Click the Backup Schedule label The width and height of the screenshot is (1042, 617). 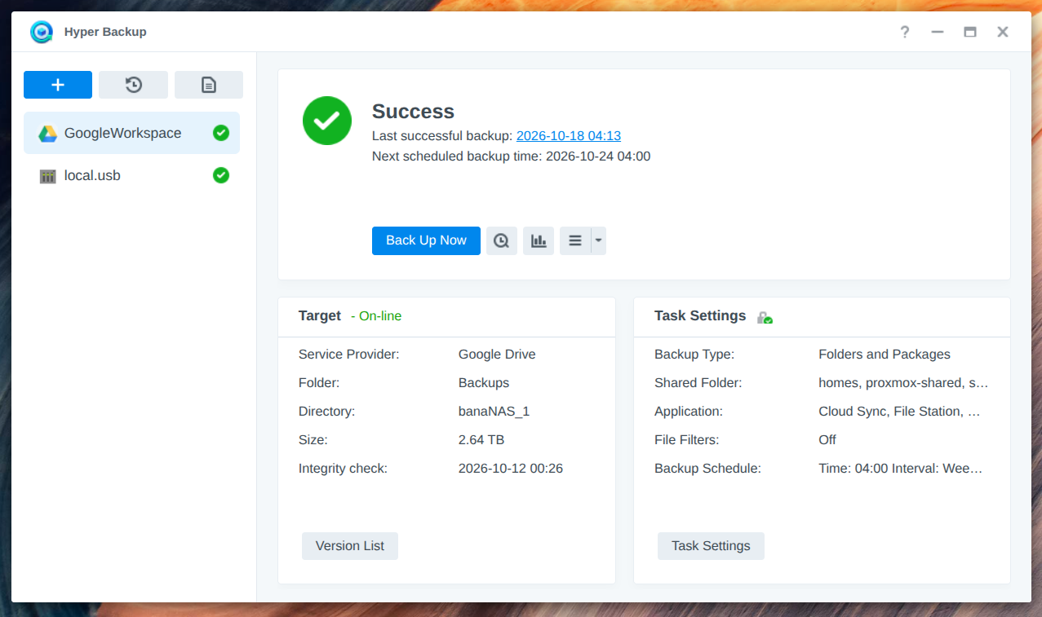pyautogui.click(x=707, y=469)
